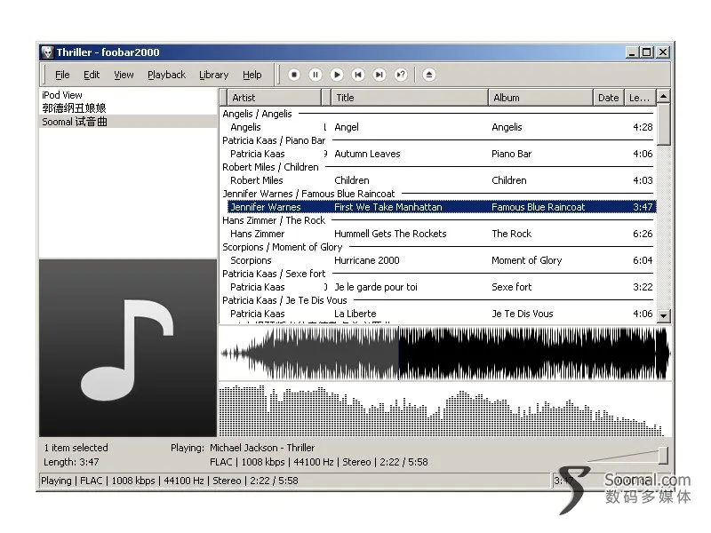Image resolution: width=711 pixels, height=533 pixels.
Task: Click the 'Length: 3:47' selection info
Action: pos(71,462)
